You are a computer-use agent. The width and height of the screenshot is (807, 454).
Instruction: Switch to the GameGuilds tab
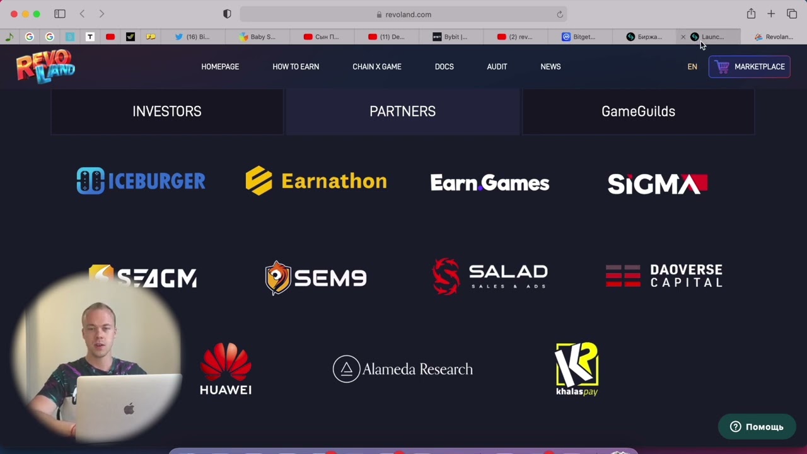(638, 111)
